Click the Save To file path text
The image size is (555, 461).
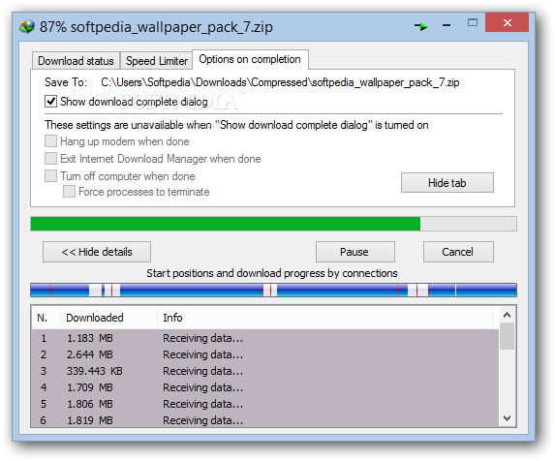point(280,82)
